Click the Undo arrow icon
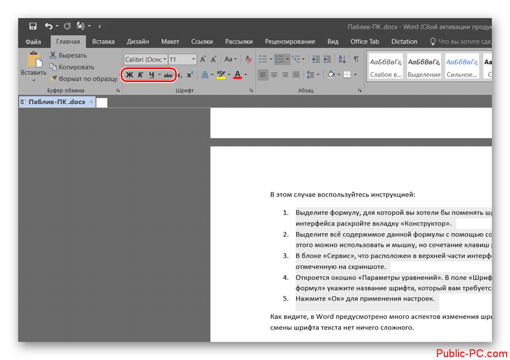Screen dimensions: 510x360 click(x=49, y=26)
